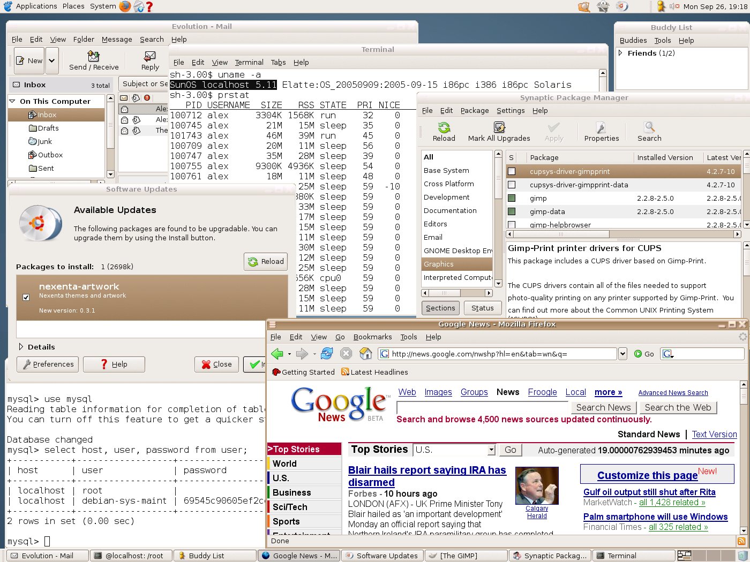Open the U.S. edition dropdown on Google News

(491, 450)
